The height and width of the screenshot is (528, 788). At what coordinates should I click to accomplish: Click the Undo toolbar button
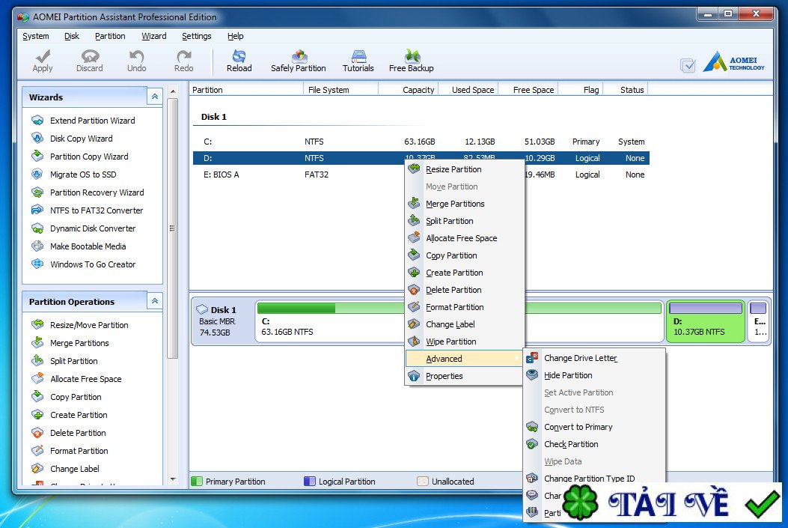(x=136, y=61)
